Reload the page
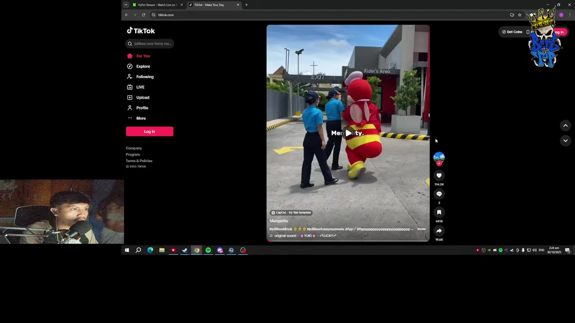This screenshot has width=575, height=323. pyautogui.click(x=143, y=15)
